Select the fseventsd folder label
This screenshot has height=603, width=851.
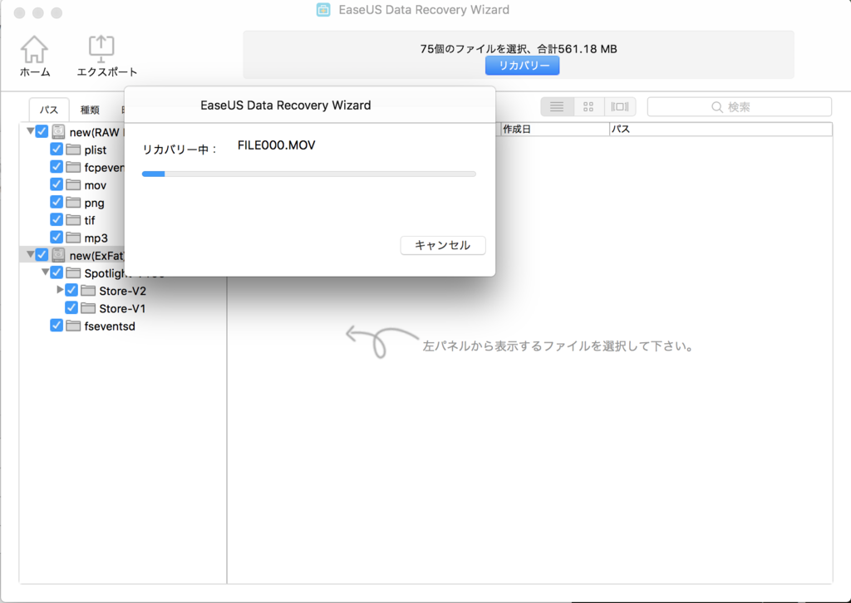coord(110,326)
